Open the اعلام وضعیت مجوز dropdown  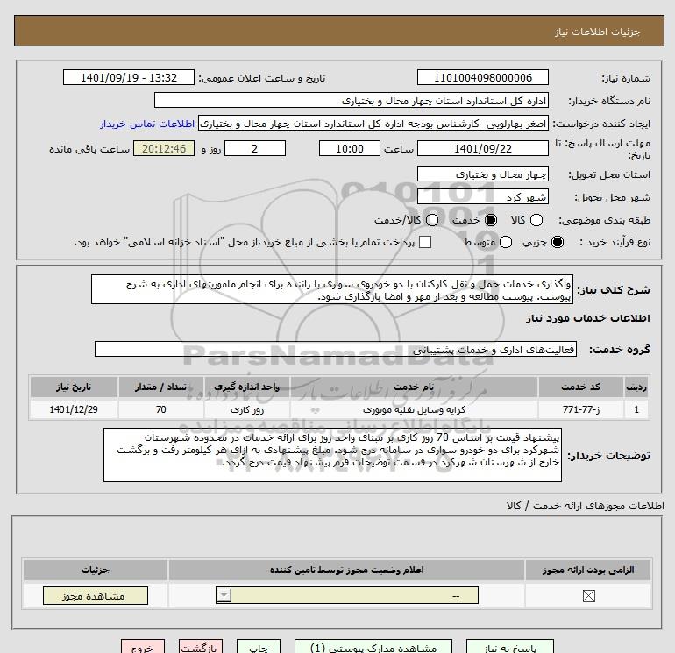[347, 595]
